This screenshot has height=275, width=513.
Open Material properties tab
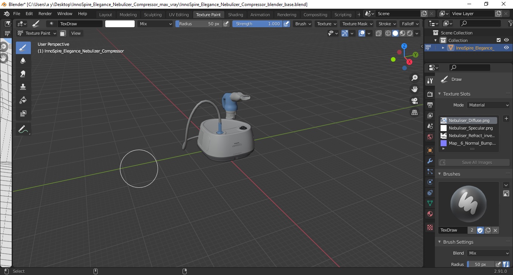(x=430, y=214)
